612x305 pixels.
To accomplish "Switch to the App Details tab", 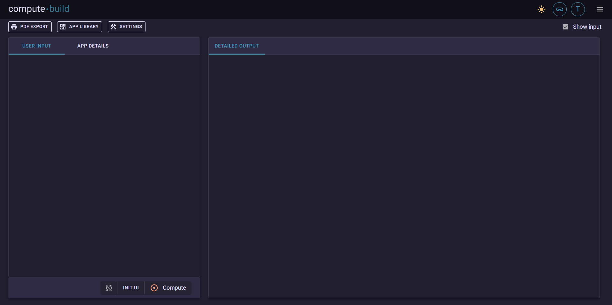I will point(93,46).
